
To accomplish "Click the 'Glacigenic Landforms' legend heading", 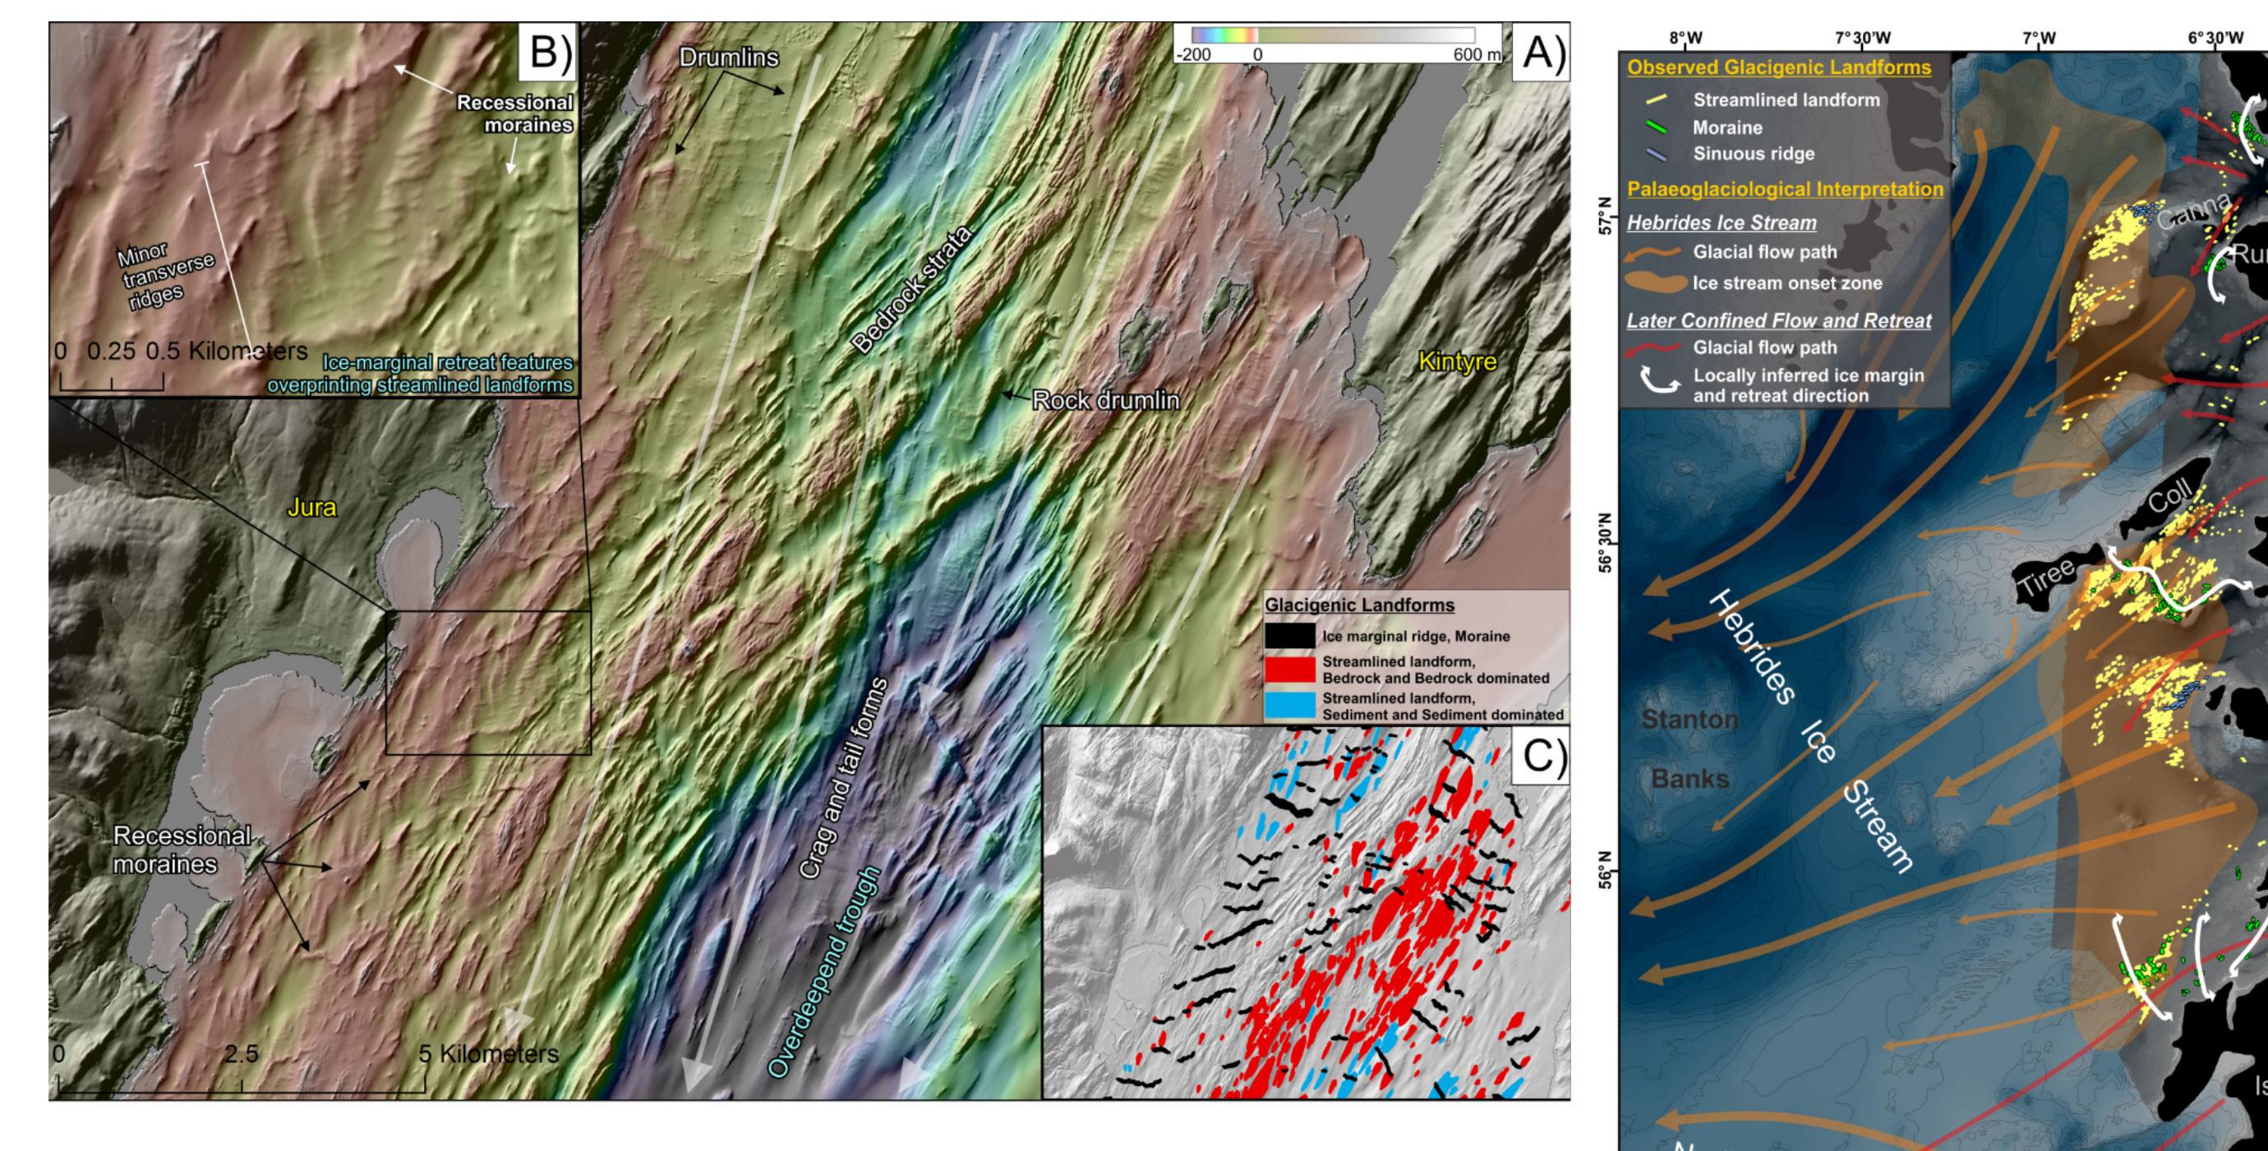I will pos(1359,605).
